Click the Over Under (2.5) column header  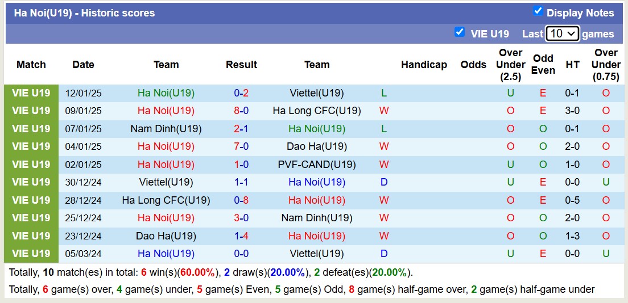(x=510, y=65)
